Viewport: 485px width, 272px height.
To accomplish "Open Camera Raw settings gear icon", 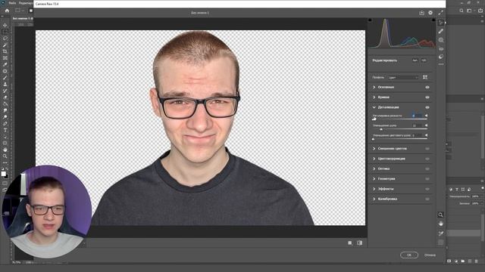I will coord(430,13).
